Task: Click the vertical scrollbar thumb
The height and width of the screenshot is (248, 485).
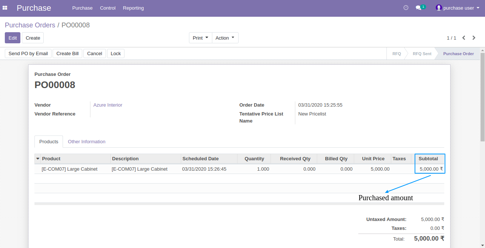Action: [482, 97]
